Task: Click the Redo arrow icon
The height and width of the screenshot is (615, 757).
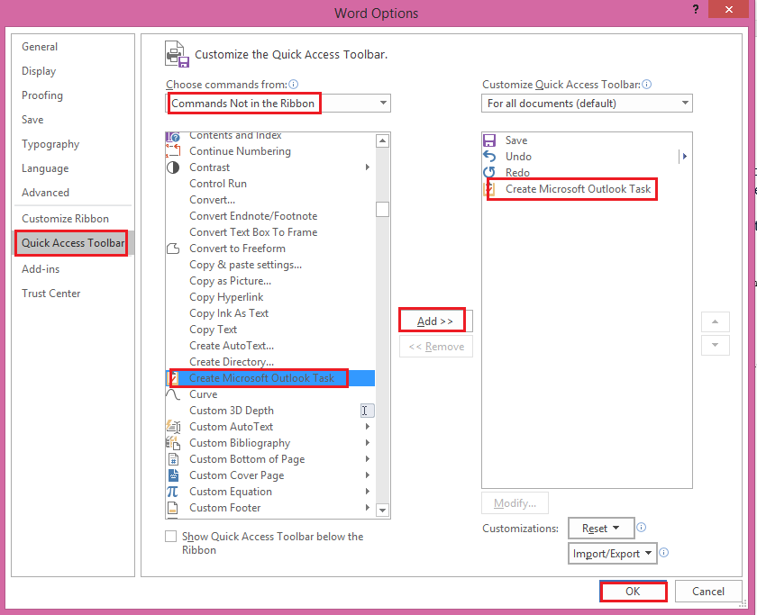Action: [x=489, y=172]
